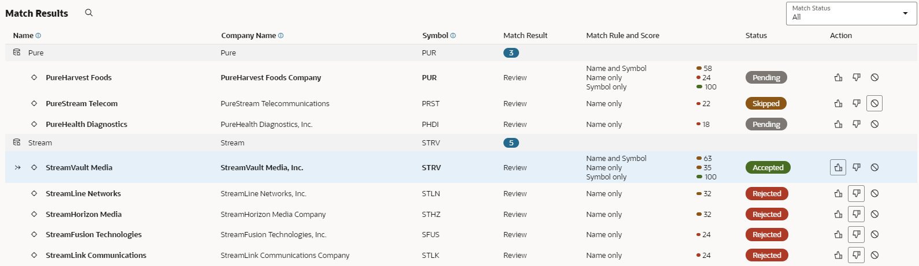Accept the StreamLink Communications match with thumbs up
This screenshot has width=919, height=266.
click(838, 255)
